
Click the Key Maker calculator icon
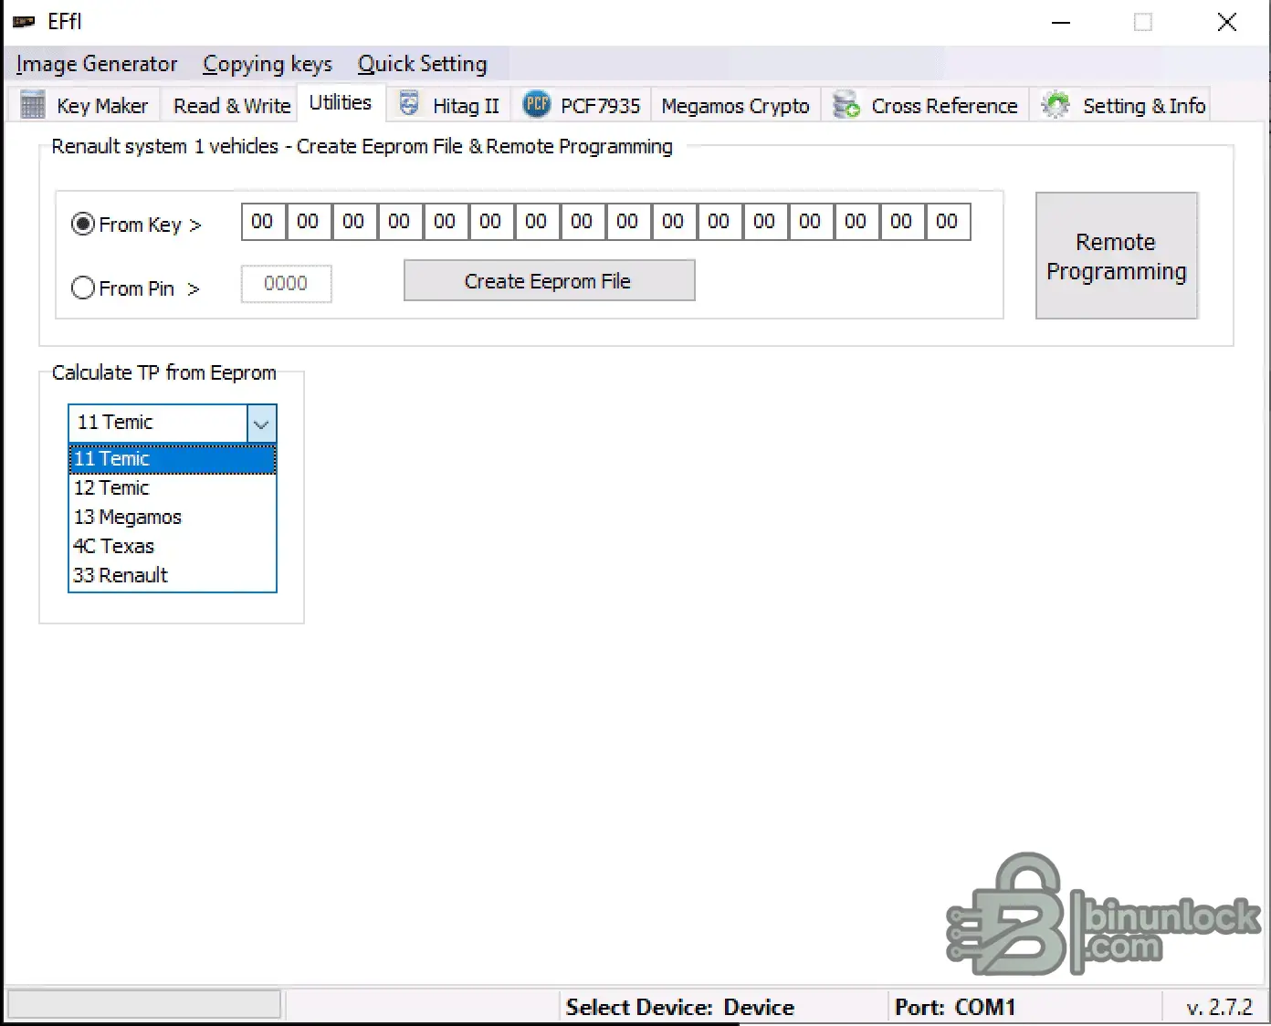tap(33, 105)
